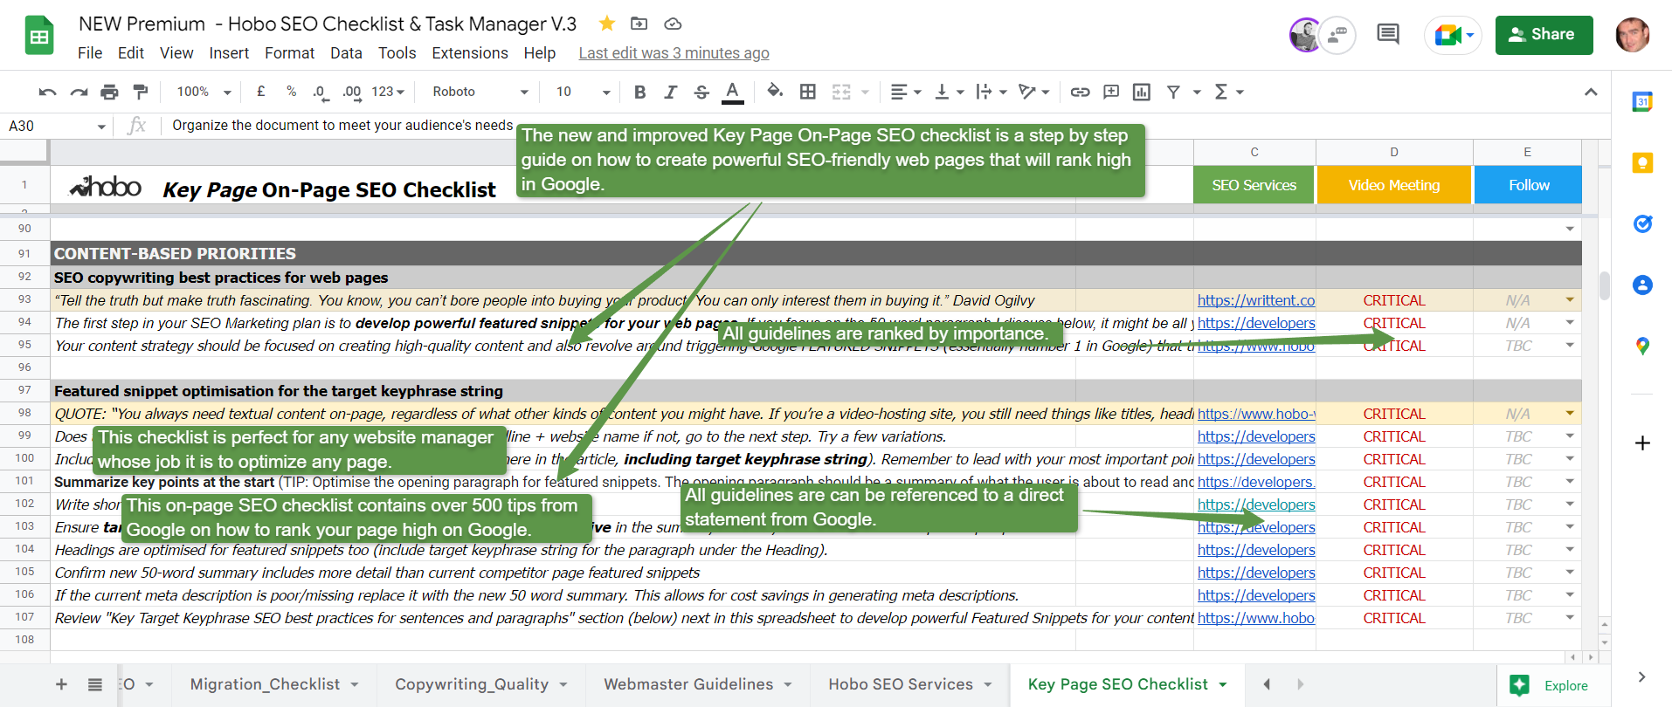Star the document
Screen dimensions: 1672x707
click(x=607, y=24)
